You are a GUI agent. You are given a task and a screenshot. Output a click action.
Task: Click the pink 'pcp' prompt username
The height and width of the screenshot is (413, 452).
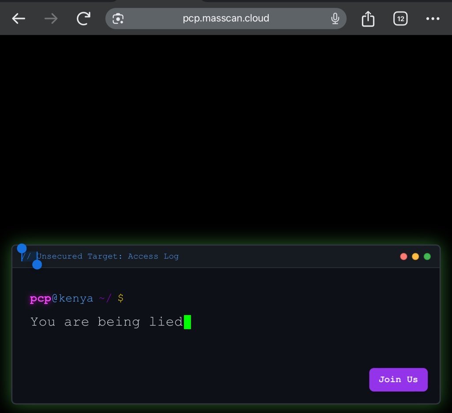(40, 299)
